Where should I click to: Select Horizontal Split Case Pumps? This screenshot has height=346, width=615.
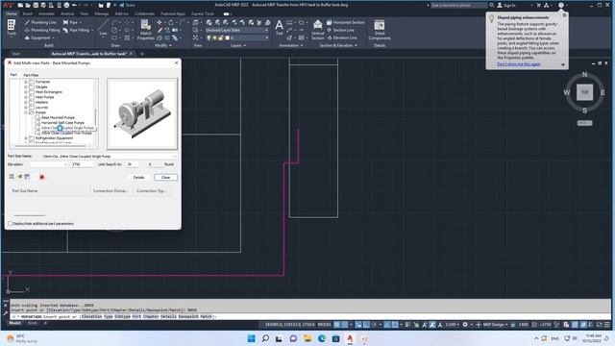[x=62, y=123]
